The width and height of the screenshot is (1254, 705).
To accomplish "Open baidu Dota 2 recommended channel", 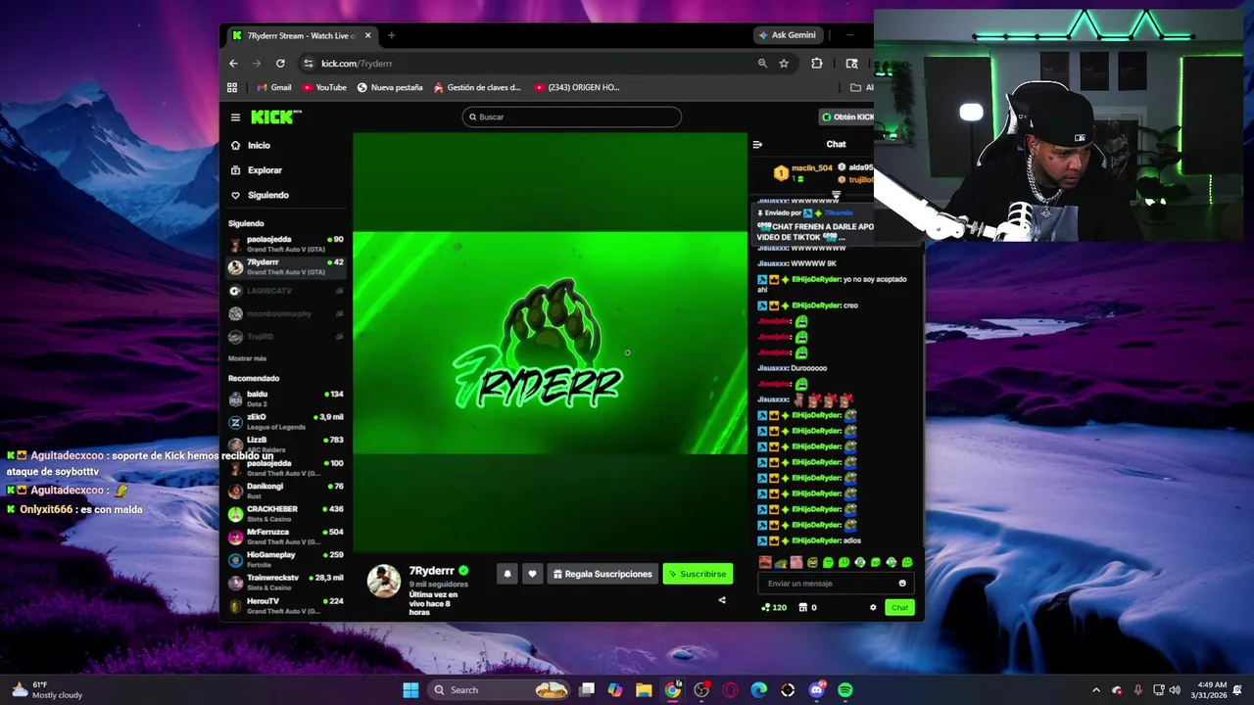I will click(286, 399).
